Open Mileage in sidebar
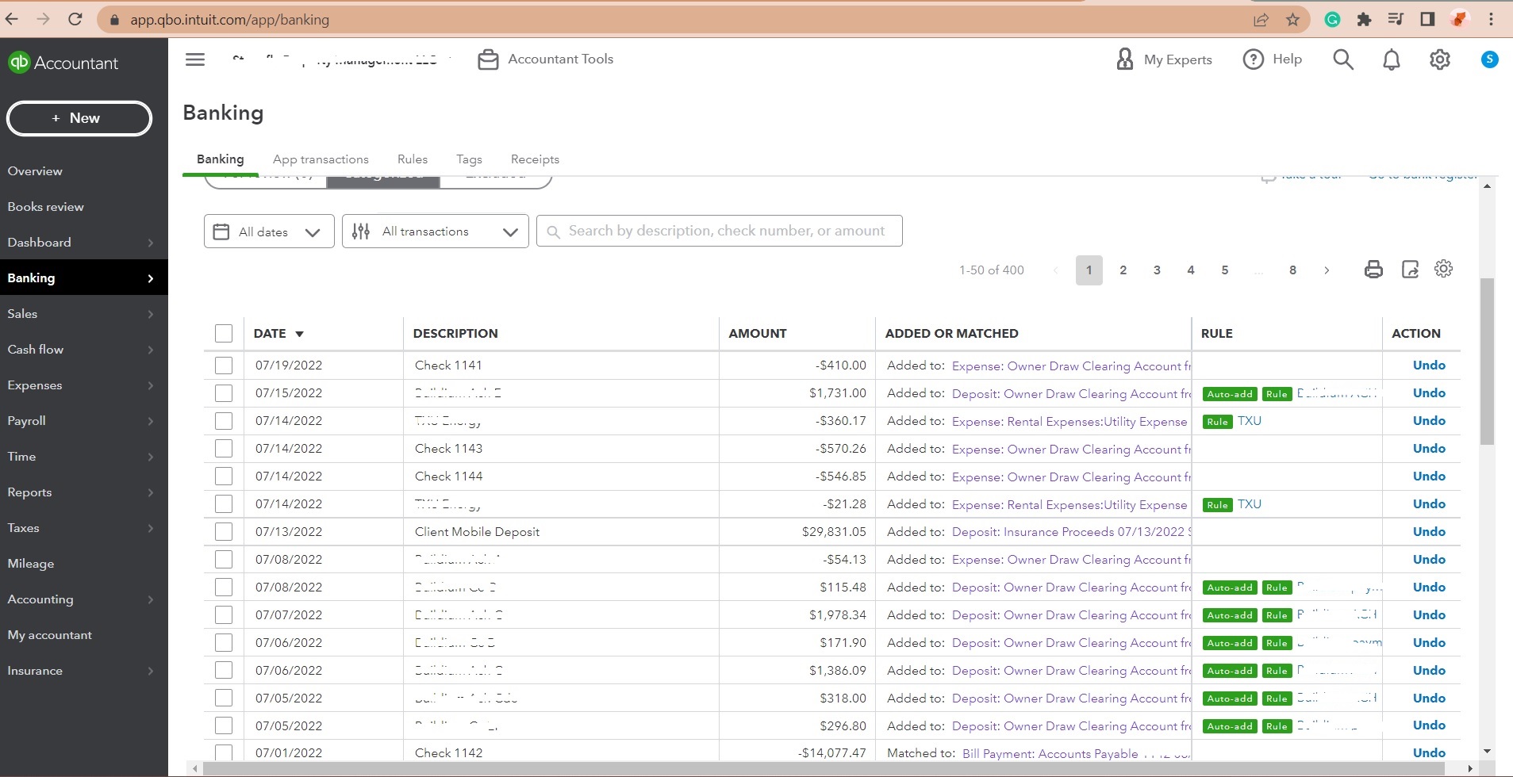Viewport: 1513px width, 777px height. click(x=31, y=564)
